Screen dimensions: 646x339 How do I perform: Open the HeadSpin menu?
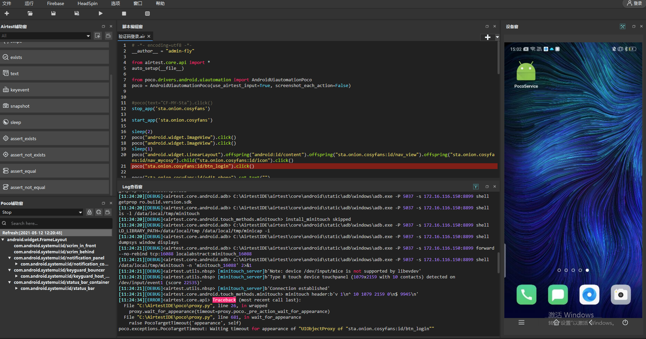(87, 3)
